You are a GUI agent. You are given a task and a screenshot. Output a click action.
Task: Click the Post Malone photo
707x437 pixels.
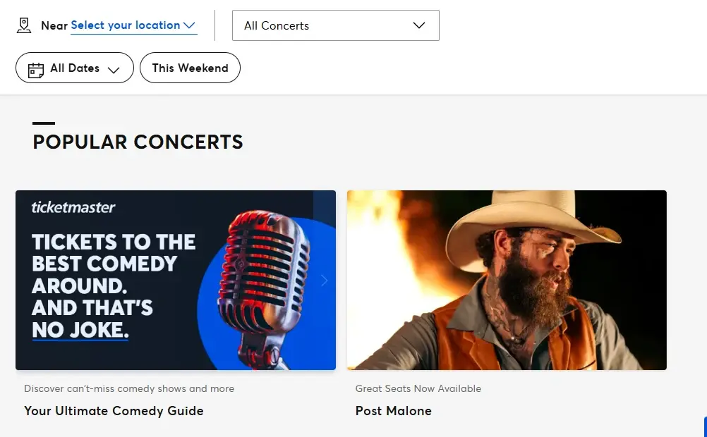pos(507,280)
